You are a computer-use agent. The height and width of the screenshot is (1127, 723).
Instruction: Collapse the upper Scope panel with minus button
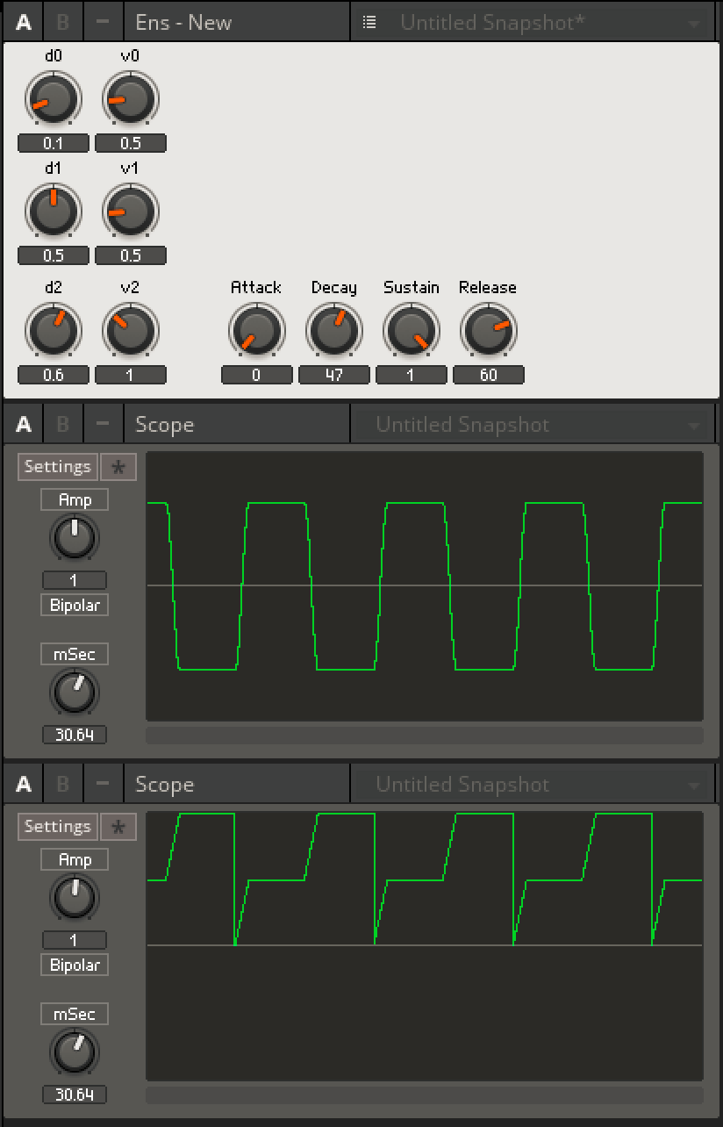[x=103, y=424]
